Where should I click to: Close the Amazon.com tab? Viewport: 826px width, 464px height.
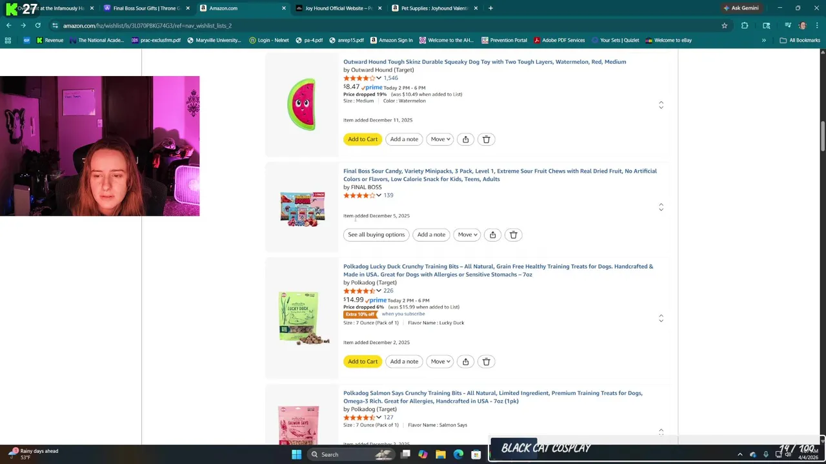[284, 8]
